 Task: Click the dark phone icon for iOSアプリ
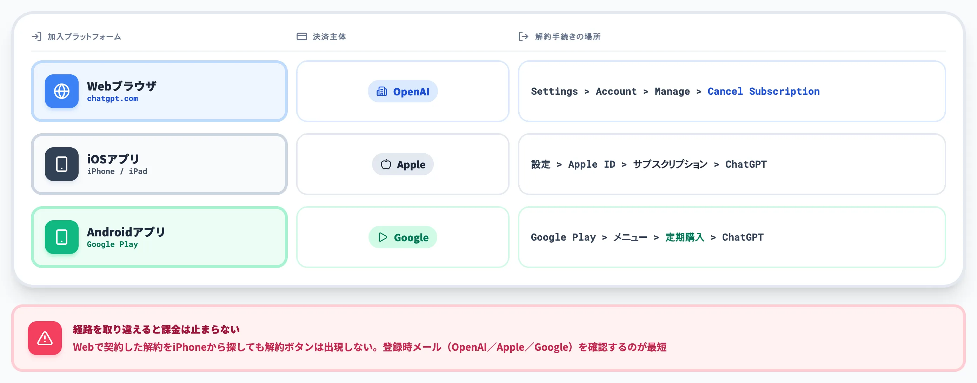[61, 164]
